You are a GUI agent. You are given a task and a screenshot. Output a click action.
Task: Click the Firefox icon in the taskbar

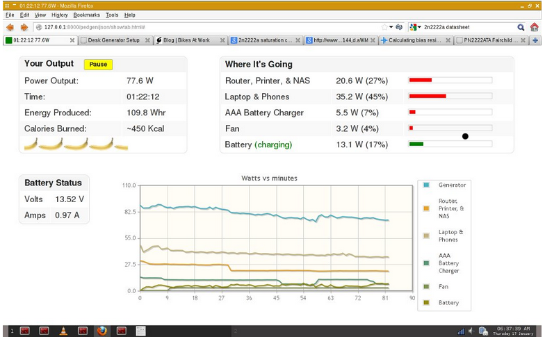(x=101, y=331)
